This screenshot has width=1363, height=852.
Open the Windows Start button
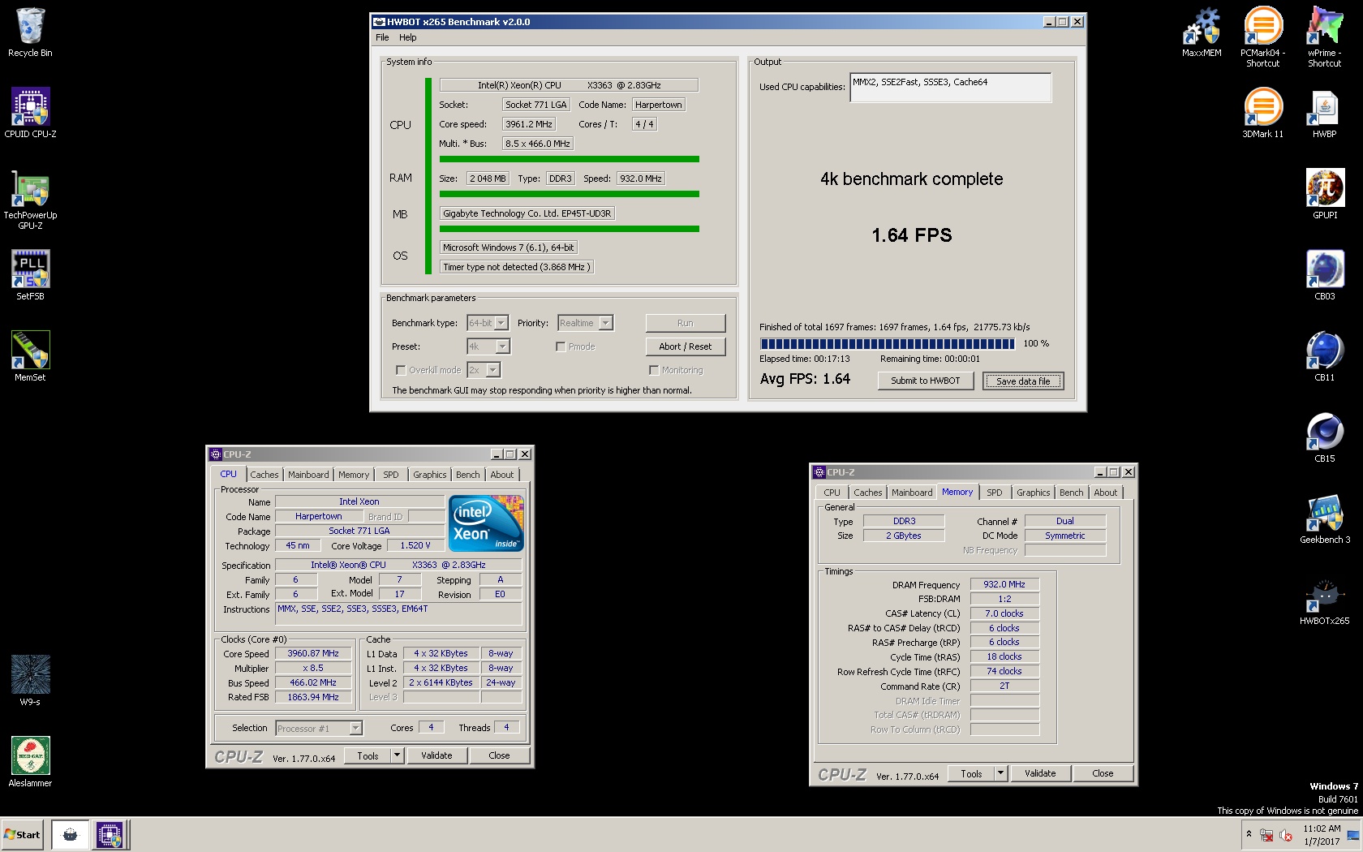23,834
